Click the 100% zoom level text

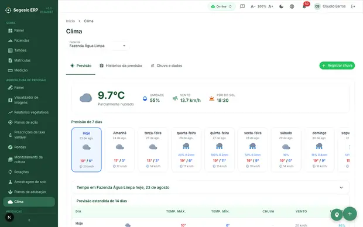coord(262,6)
